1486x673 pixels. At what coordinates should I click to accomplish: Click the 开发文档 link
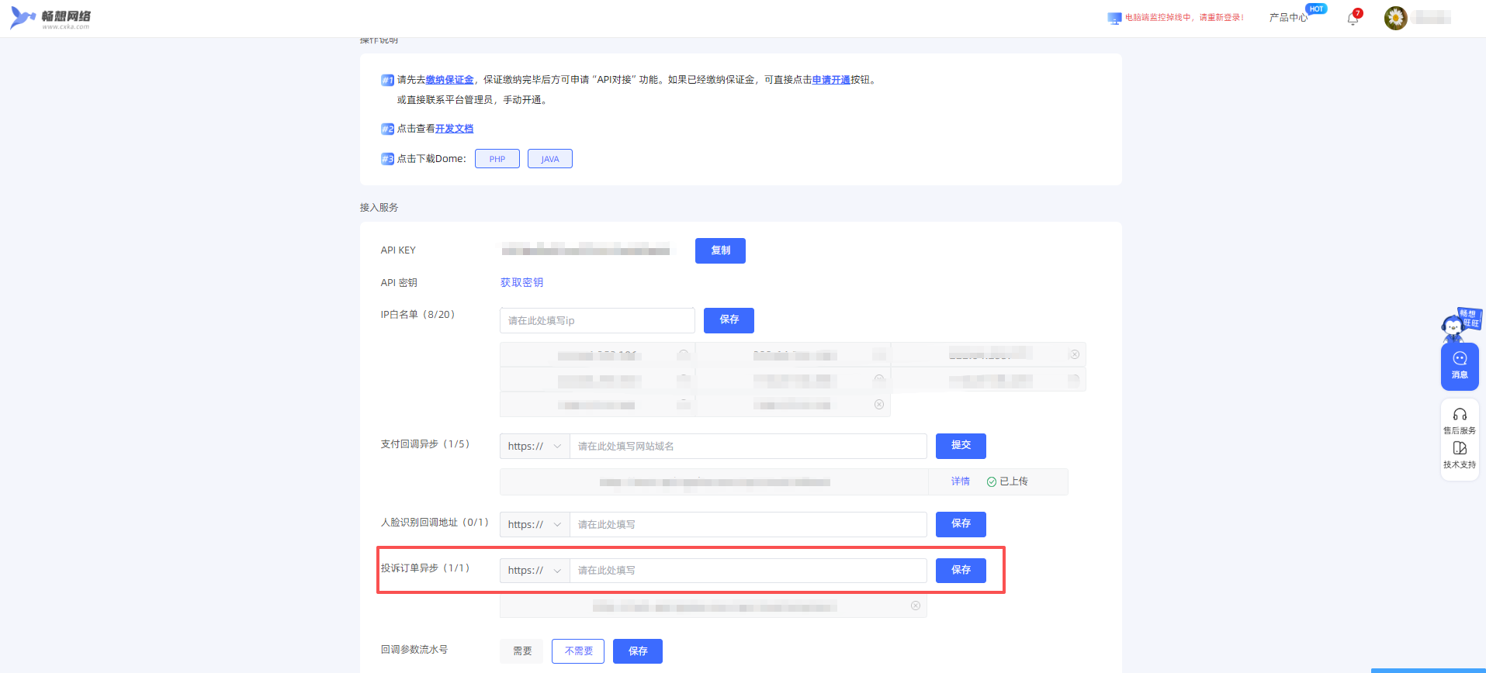pos(454,129)
